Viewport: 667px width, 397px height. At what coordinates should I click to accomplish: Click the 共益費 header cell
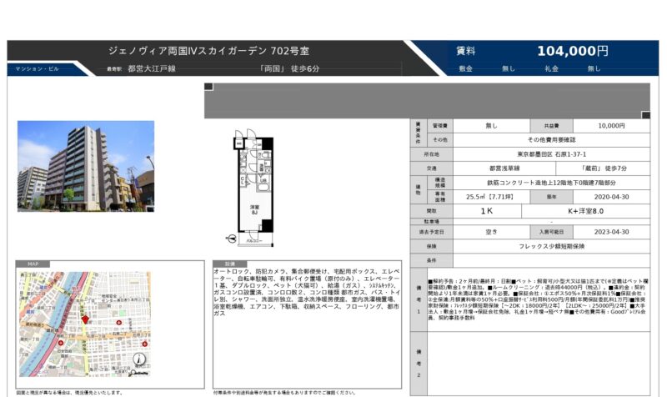click(551, 126)
